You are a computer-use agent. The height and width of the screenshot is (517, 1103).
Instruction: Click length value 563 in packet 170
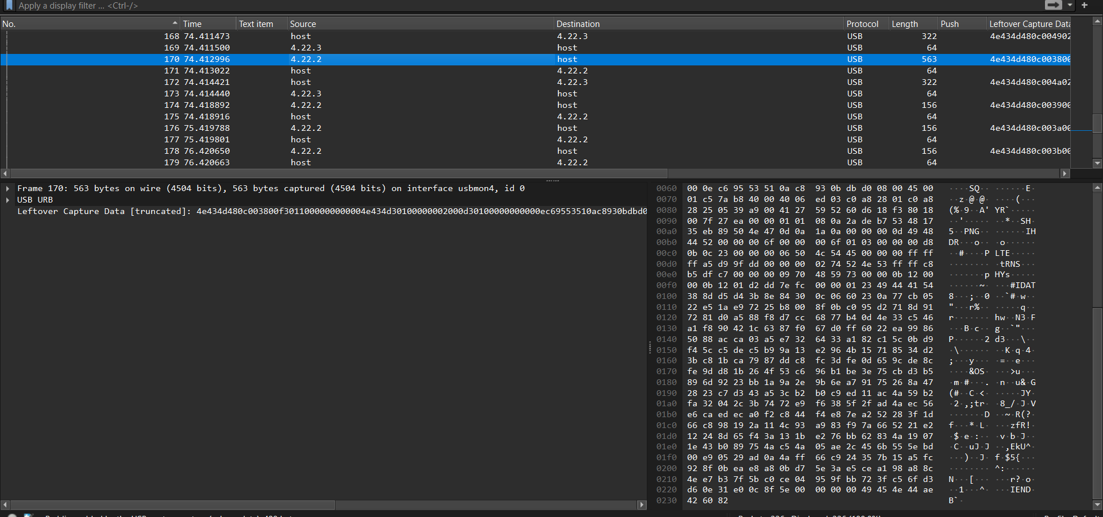(x=929, y=59)
